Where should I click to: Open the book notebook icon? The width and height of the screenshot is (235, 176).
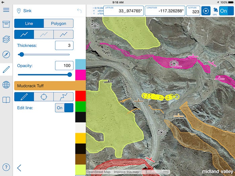(x=6, y=100)
